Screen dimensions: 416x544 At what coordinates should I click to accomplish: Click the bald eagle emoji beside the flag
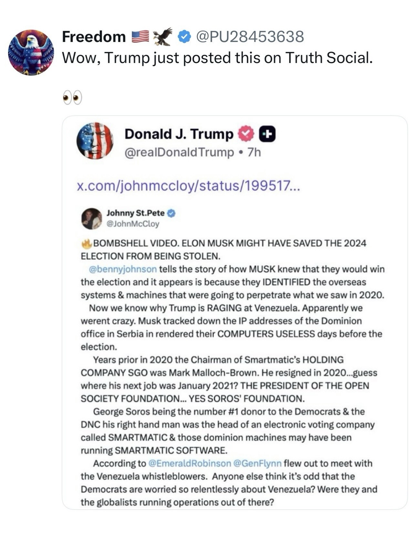162,37
